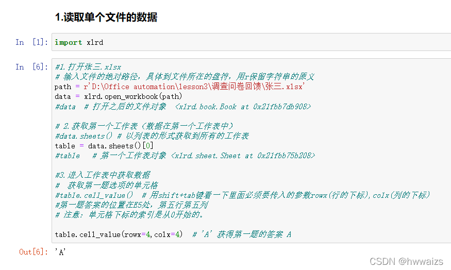Viewport: 451px width, 270px height.
Task: Click the comment '#3.进入工作表中获取数据'
Action: 103,175
